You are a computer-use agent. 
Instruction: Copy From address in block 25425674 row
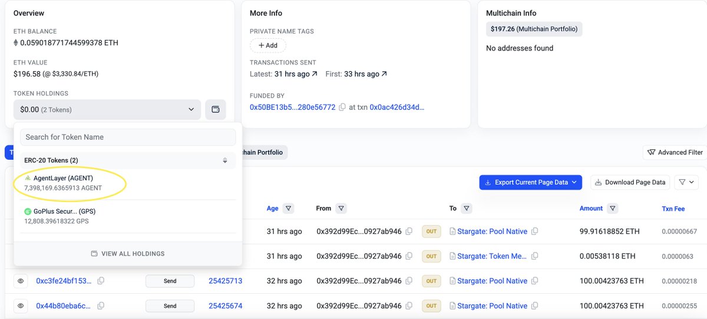point(409,305)
